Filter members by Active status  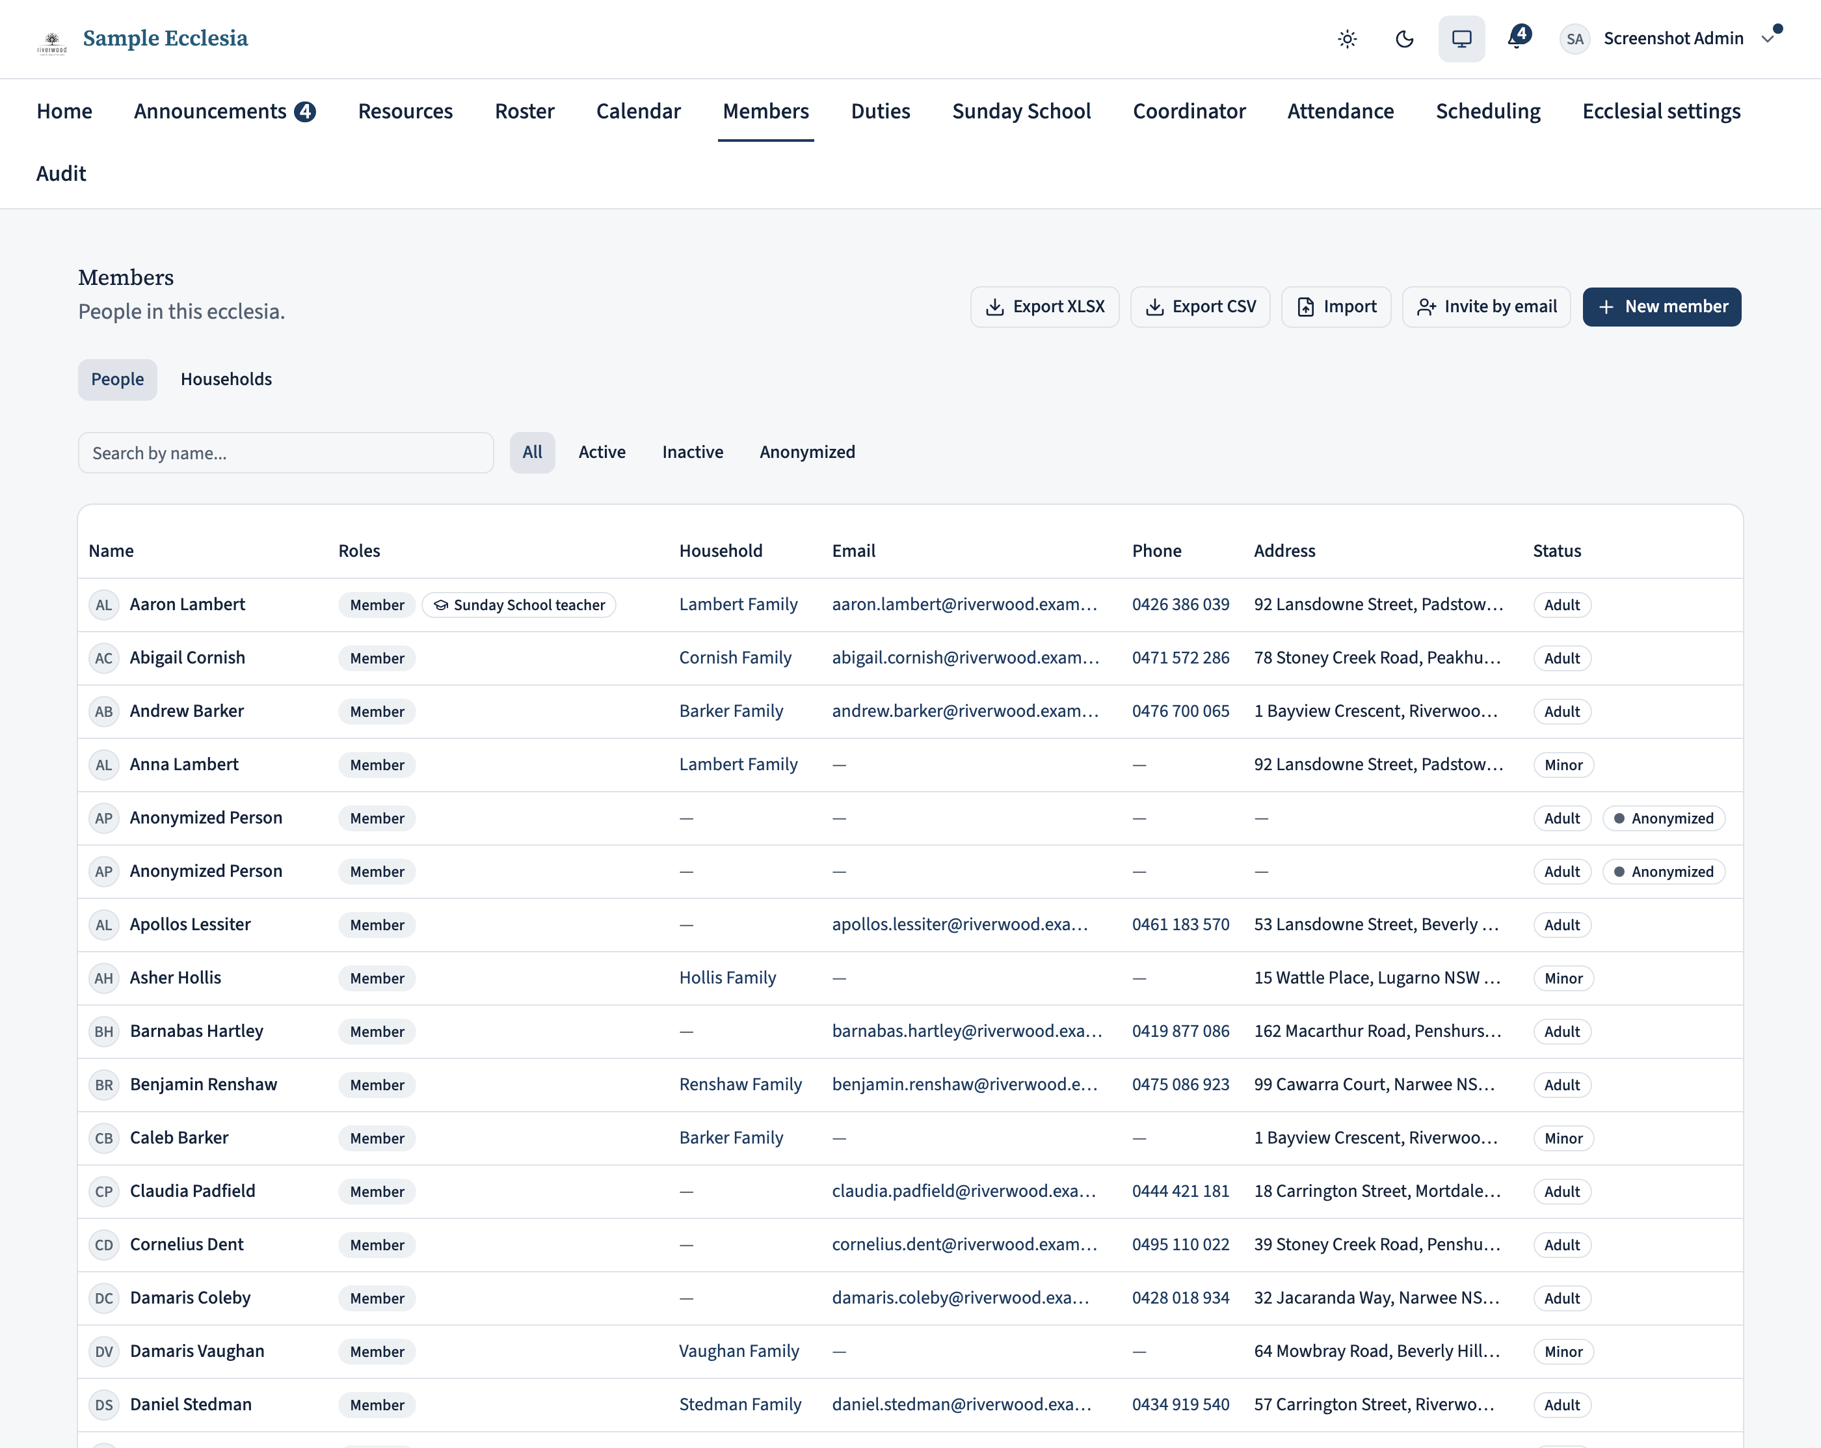pyautogui.click(x=602, y=452)
